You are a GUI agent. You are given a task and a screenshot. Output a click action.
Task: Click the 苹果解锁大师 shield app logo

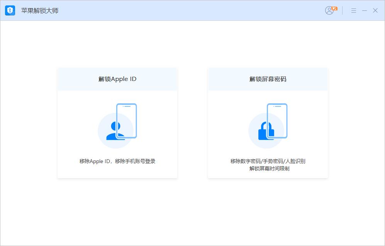[x=10, y=10]
